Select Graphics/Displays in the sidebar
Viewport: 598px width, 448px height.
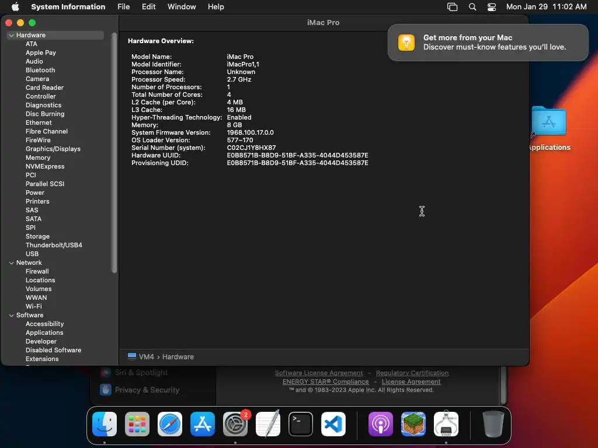(x=53, y=149)
